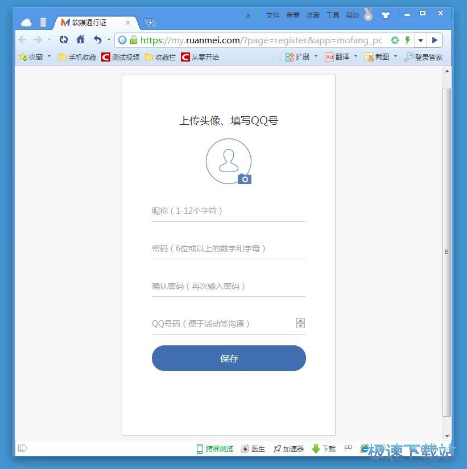Open the 测试视频 bookmark

click(x=121, y=57)
